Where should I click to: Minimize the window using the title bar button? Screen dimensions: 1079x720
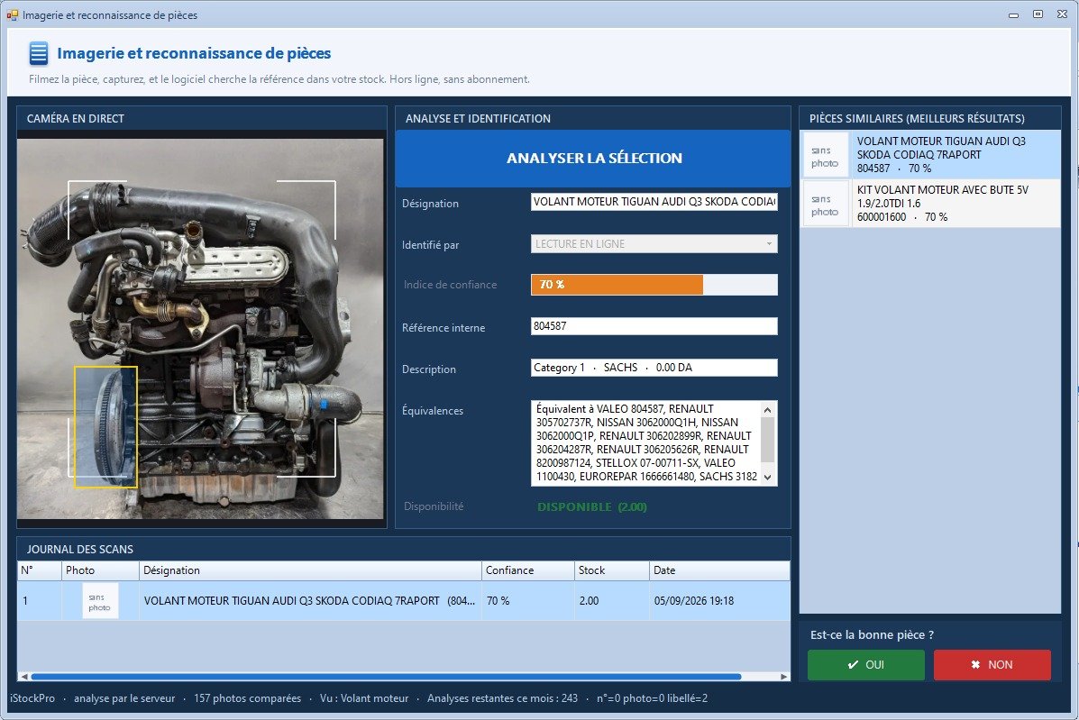(1013, 14)
